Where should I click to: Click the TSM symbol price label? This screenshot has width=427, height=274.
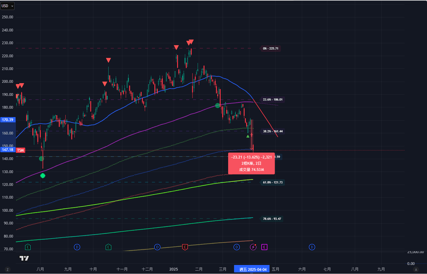coord(21,150)
